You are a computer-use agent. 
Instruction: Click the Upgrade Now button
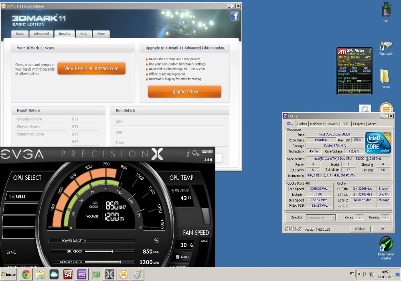click(x=184, y=92)
